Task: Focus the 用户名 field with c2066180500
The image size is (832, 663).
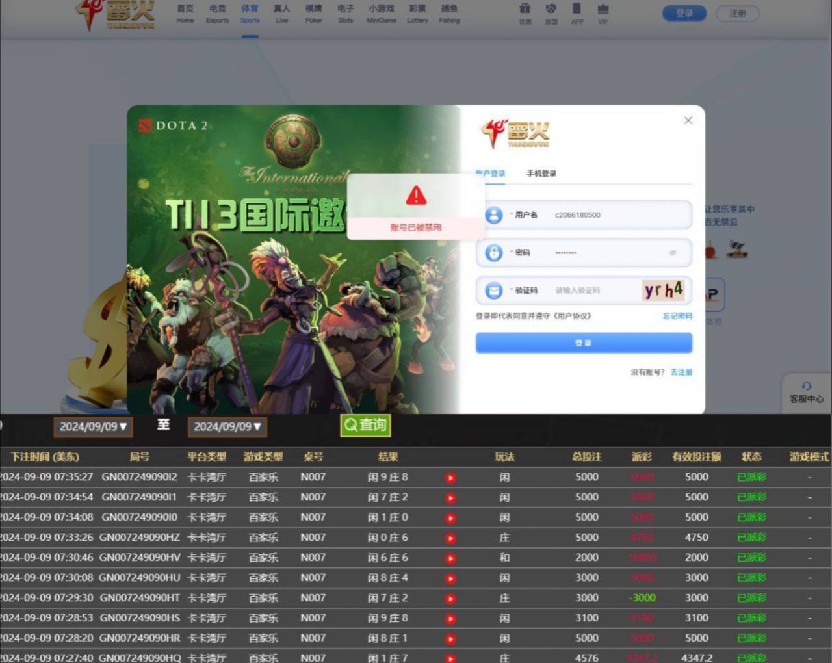Action: click(584, 215)
